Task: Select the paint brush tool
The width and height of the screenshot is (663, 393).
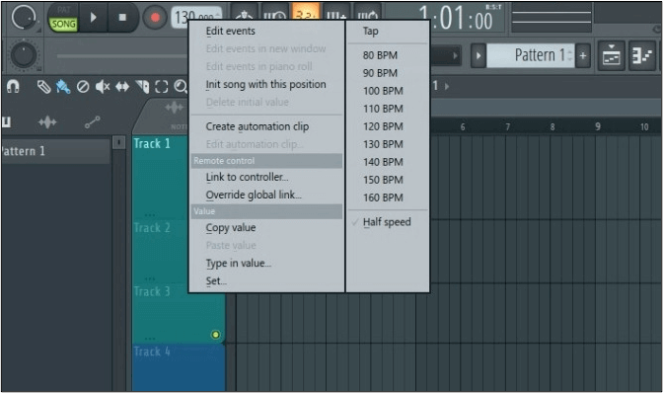Action: point(63,87)
